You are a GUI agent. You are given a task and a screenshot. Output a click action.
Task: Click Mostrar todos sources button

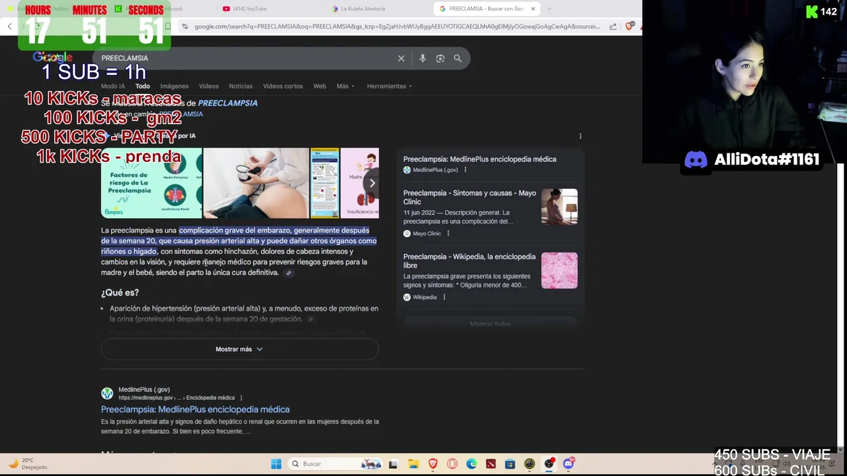(x=490, y=324)
